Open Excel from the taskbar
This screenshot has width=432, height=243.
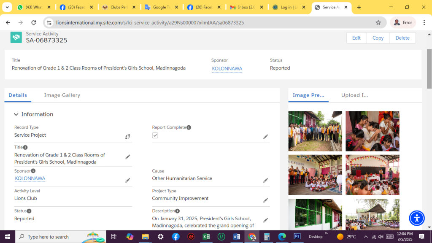[x=206, y=237]
